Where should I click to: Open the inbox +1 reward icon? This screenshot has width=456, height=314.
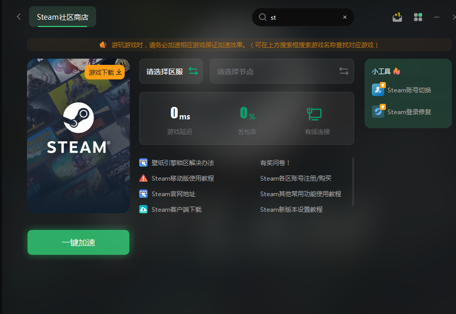coord(397,17)
